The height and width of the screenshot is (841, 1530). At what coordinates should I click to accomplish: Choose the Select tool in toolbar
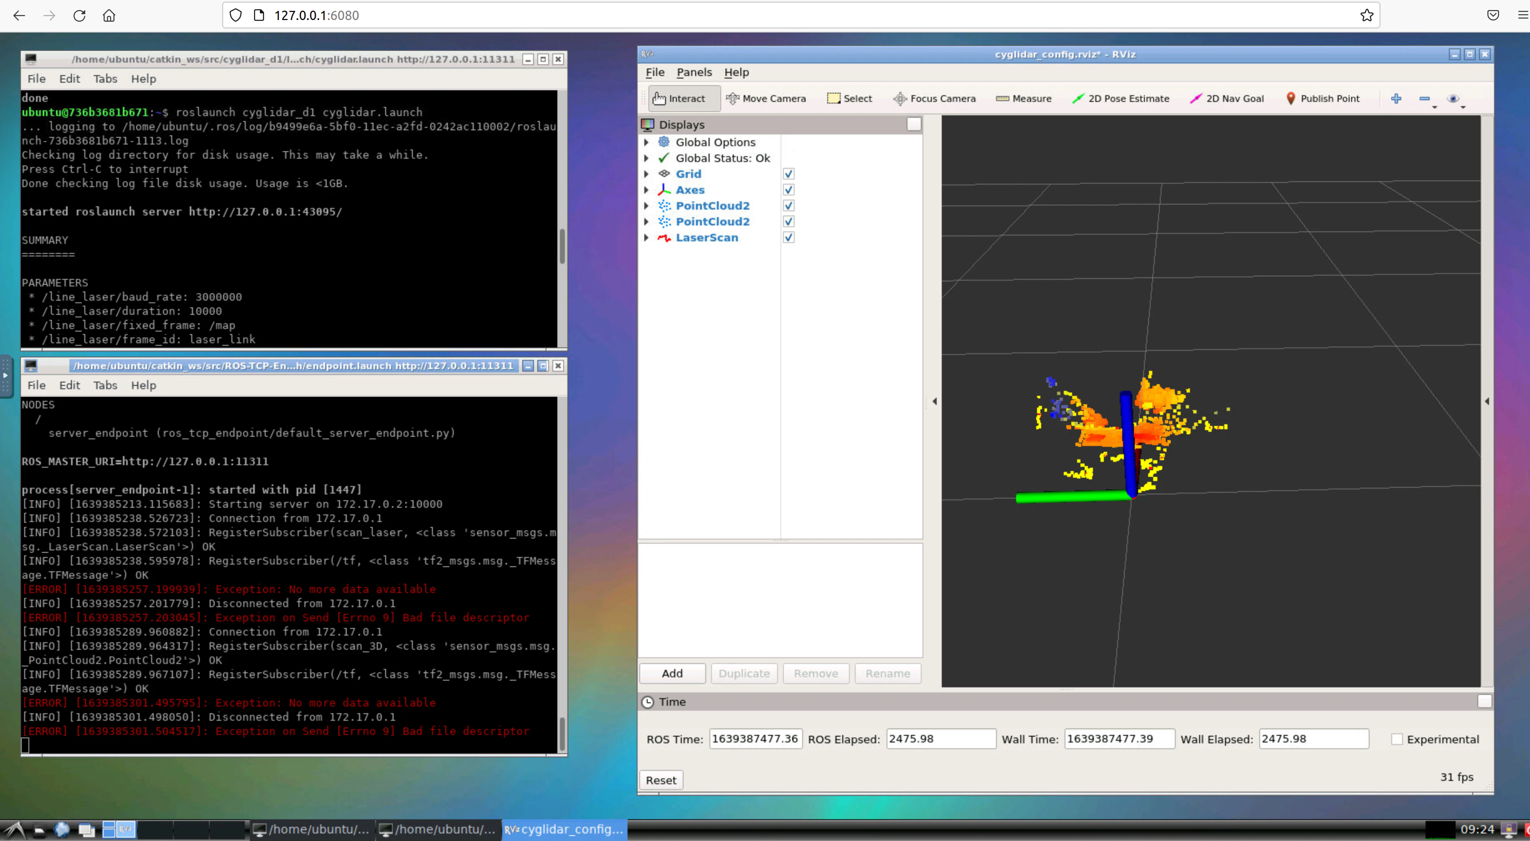click(x=849, y=99)
